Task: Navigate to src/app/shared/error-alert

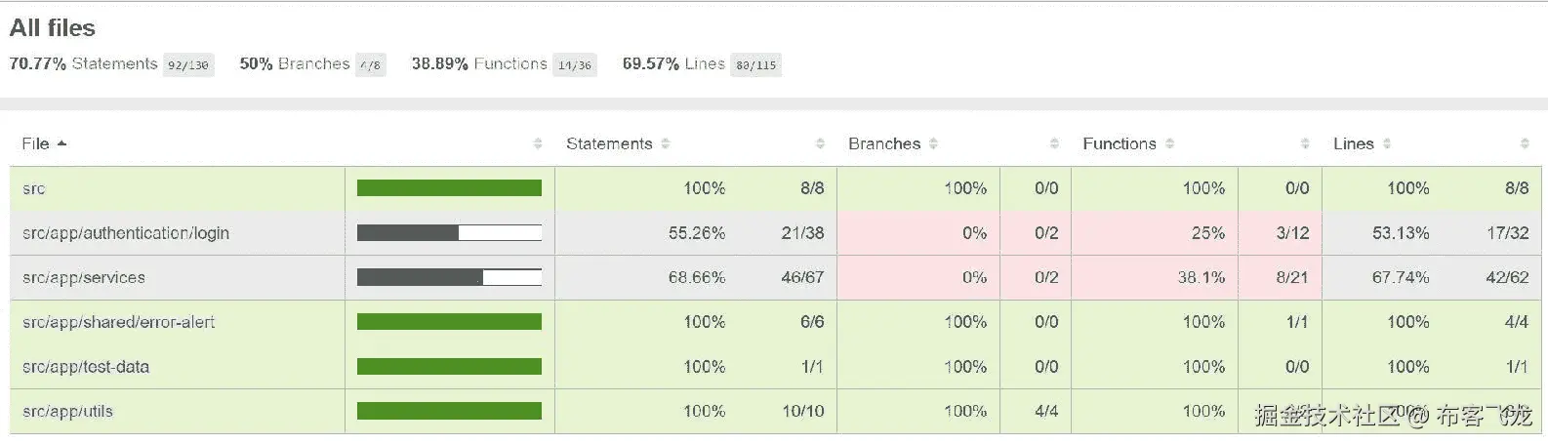Action: (119, 322)
